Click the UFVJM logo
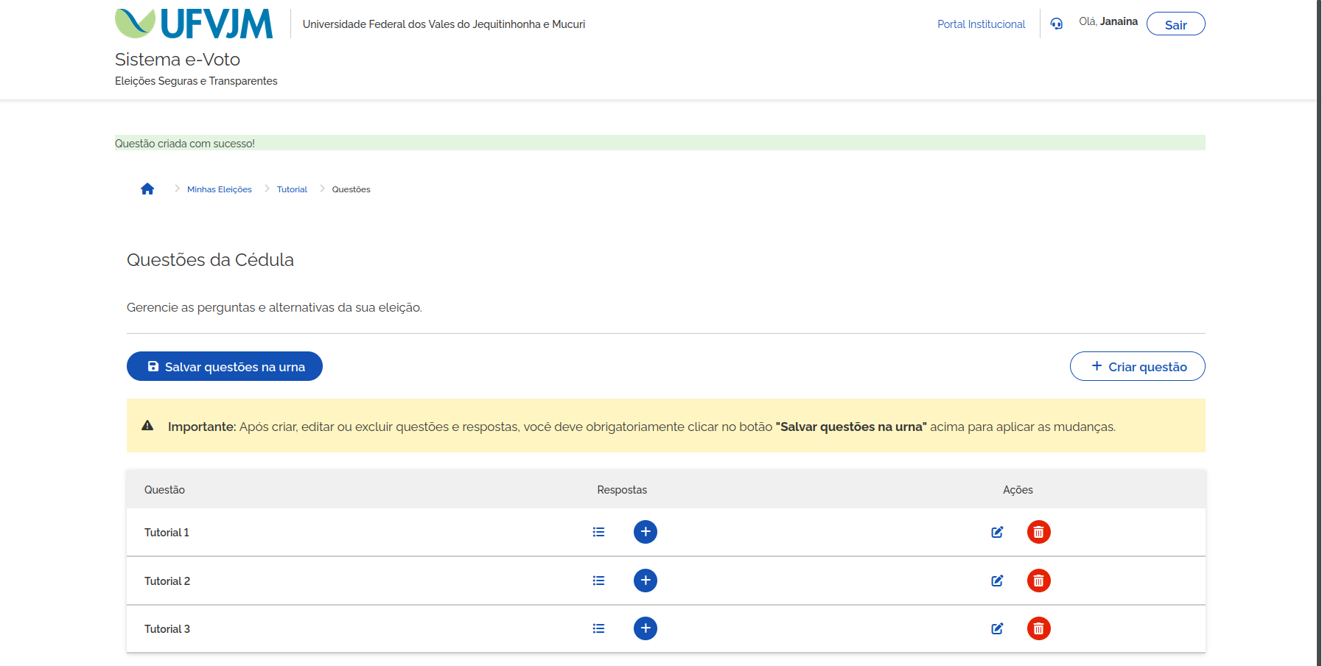Image resolution: width=1322 pixels, height=666 pixels. 194,24
